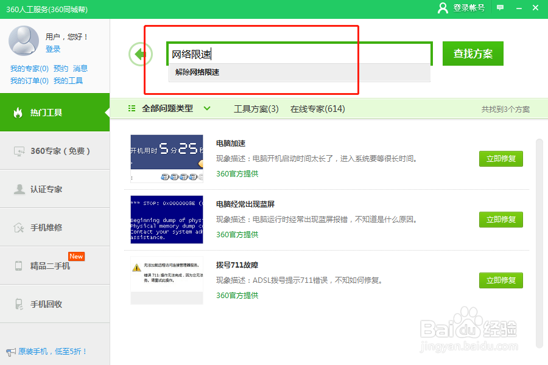548x365 pixels.
Task: Click the person icon beside 认证专家
Action: pyautogui.click(x=19, y=189)
